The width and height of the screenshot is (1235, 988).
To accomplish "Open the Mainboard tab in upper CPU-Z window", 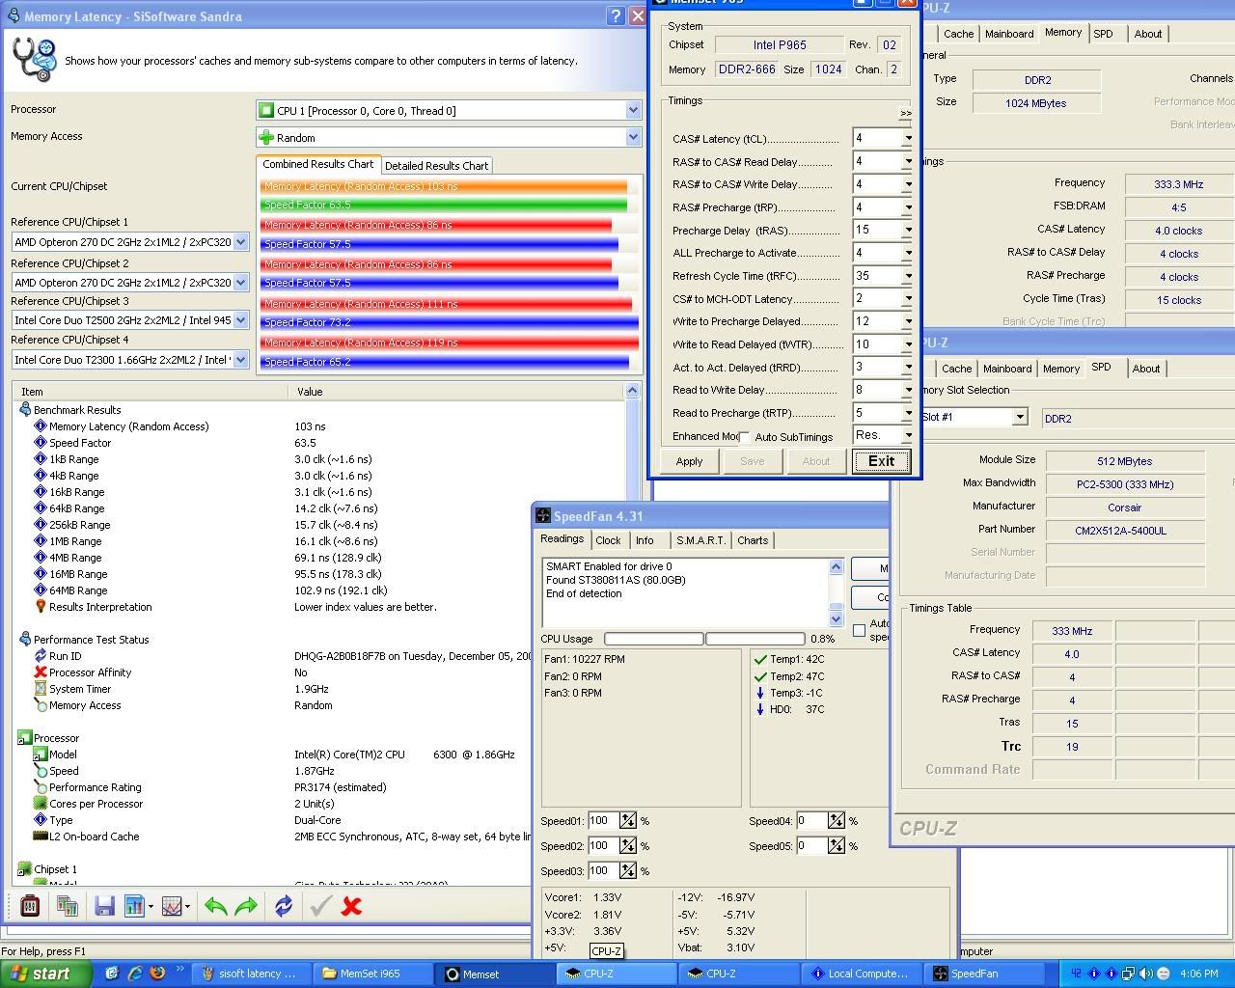I will [x=1009, y=34].
